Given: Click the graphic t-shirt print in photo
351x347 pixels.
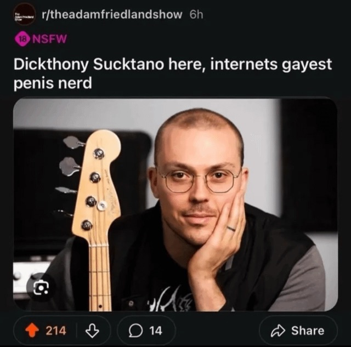Looking at the screenshot, I should pos(170,299).
